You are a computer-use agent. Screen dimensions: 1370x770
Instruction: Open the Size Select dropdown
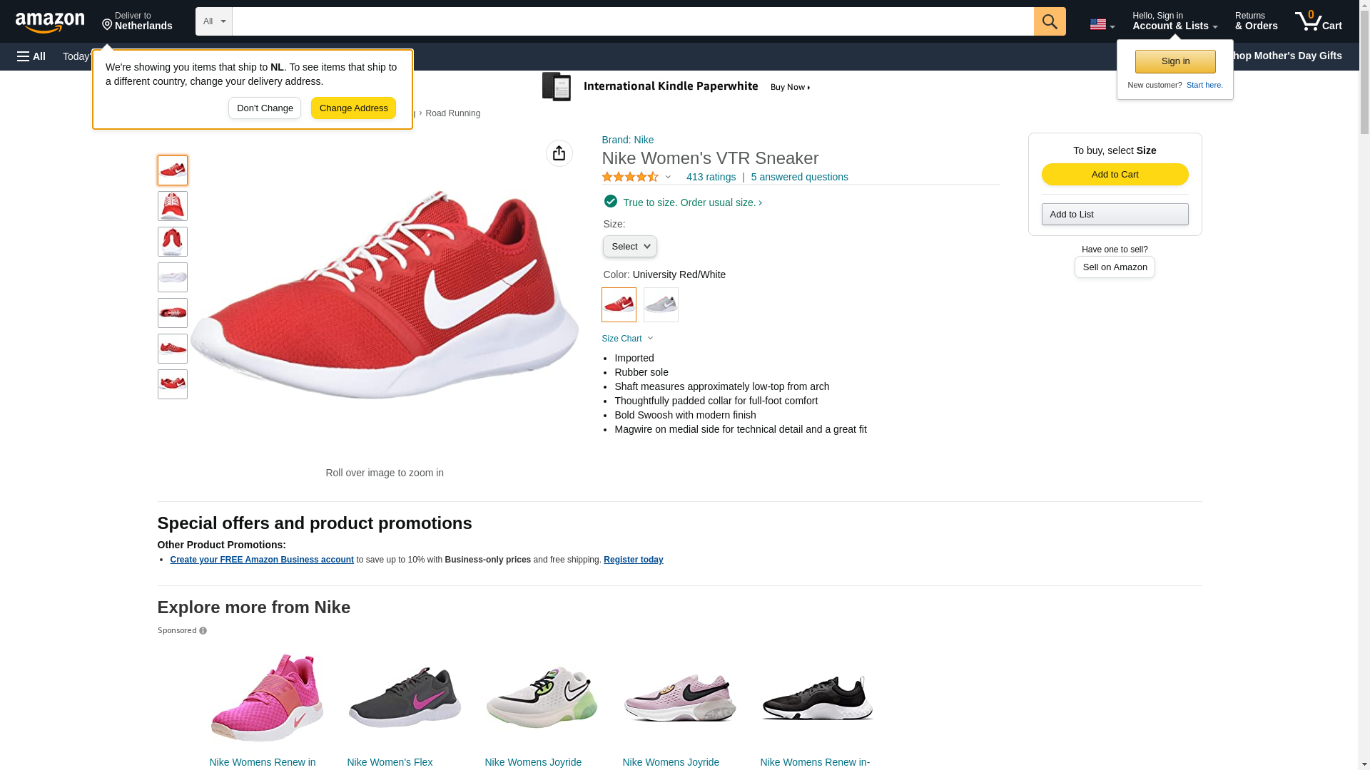click(x=629, y=247)
